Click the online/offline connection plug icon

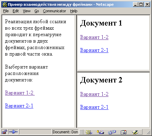tap(13, 132)
